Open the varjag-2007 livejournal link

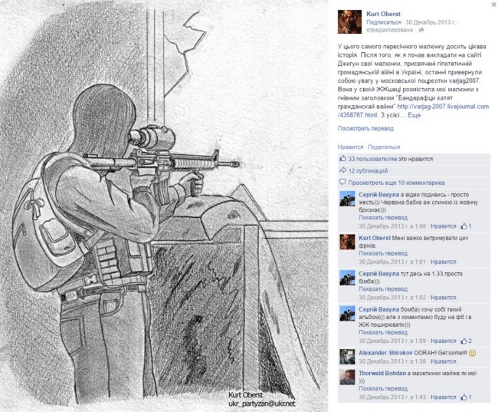pos(413,110)
